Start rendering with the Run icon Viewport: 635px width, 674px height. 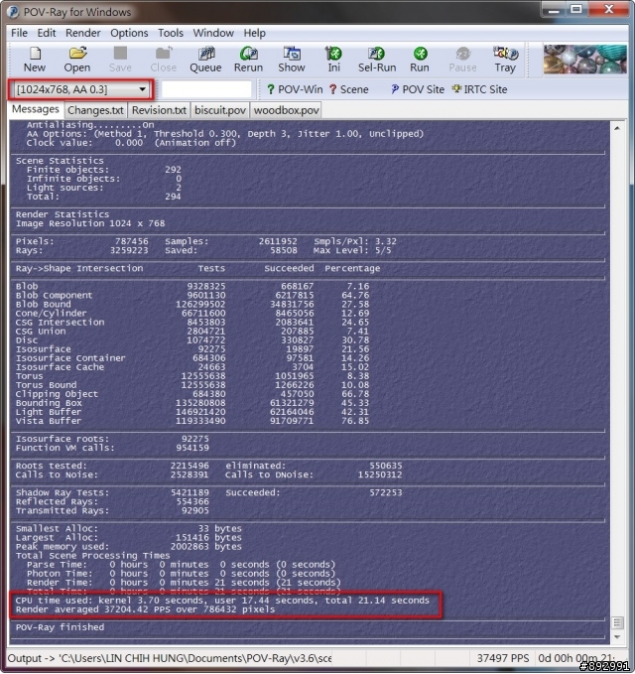click(420, 60)
